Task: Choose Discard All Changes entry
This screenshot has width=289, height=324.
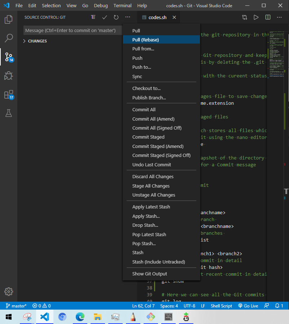Action: pos(162,177)
